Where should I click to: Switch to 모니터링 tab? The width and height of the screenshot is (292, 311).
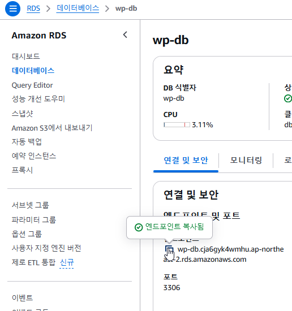(246, 160)
